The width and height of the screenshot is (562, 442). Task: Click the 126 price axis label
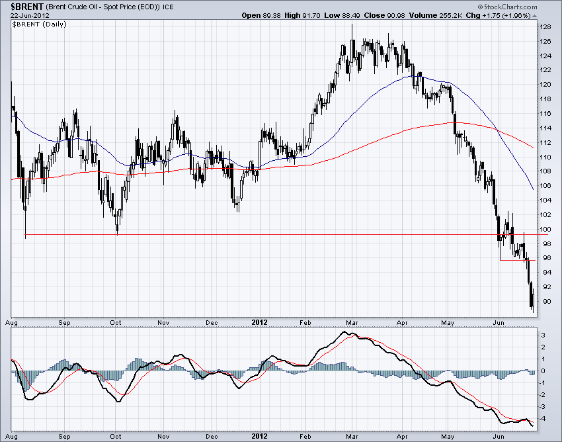[545, 41]
